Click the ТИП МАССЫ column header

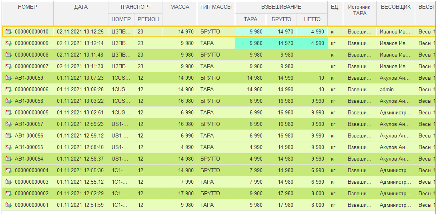click(x=216, y=7)
